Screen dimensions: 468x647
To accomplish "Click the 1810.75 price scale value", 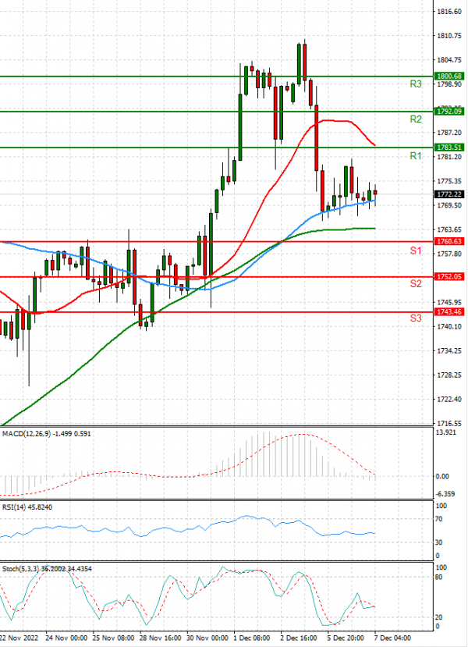I will tap(449, 36).
